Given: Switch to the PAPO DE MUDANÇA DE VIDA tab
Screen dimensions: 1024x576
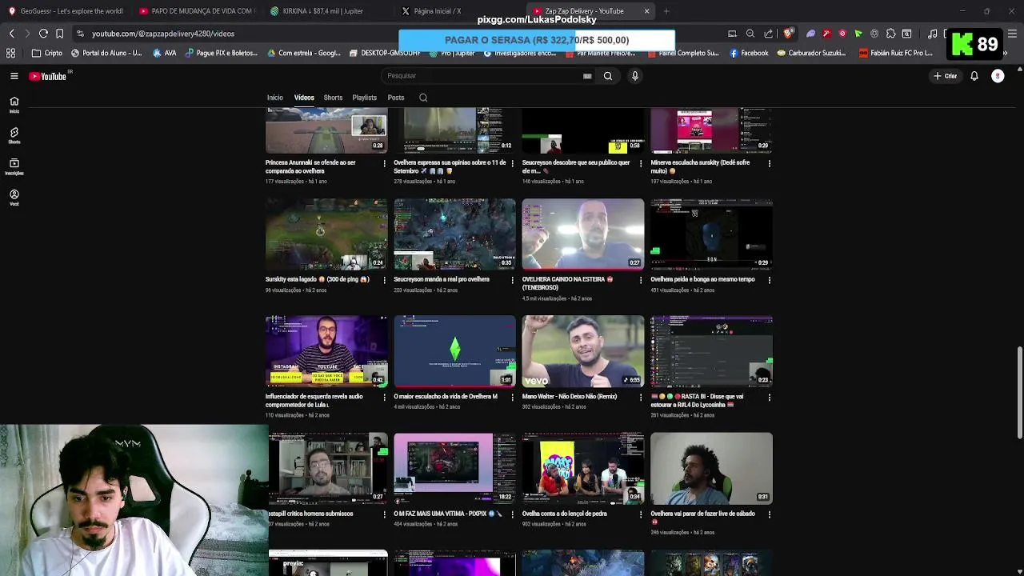Looking at the screenshot, I should click(196, 11).
